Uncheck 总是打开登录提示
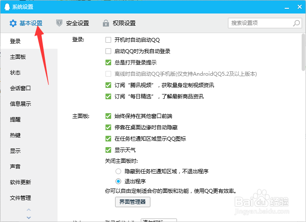This screenshot has width=306, height=222. [x=108, y=63]
